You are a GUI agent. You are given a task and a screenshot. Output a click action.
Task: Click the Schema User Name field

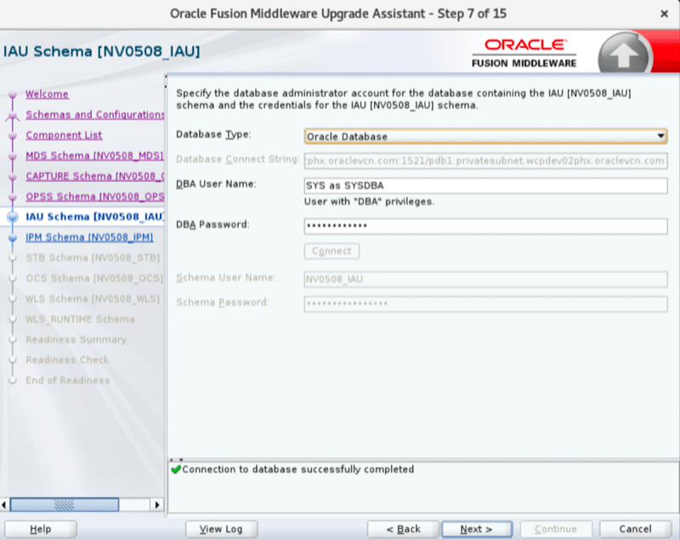tap(485, 279)
